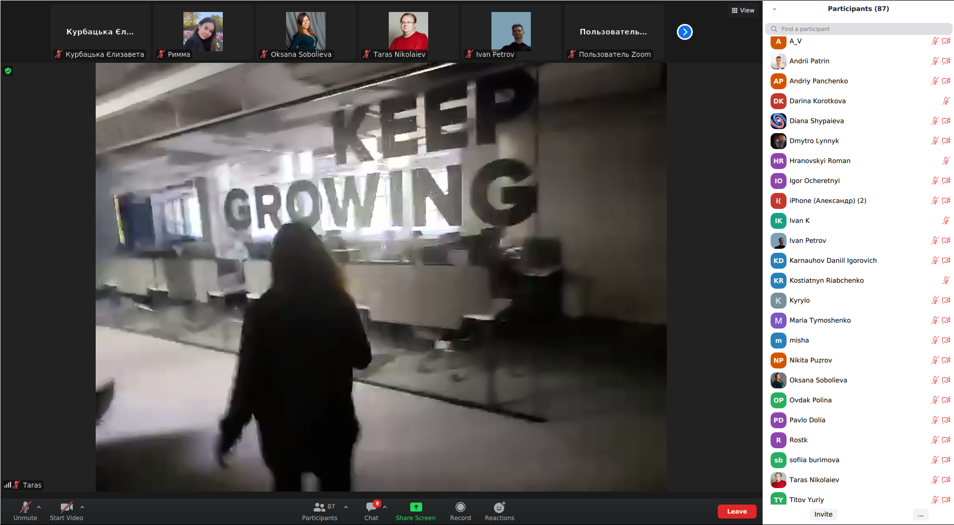
Task: Select Римма video thumbnail
Action: 203,32
